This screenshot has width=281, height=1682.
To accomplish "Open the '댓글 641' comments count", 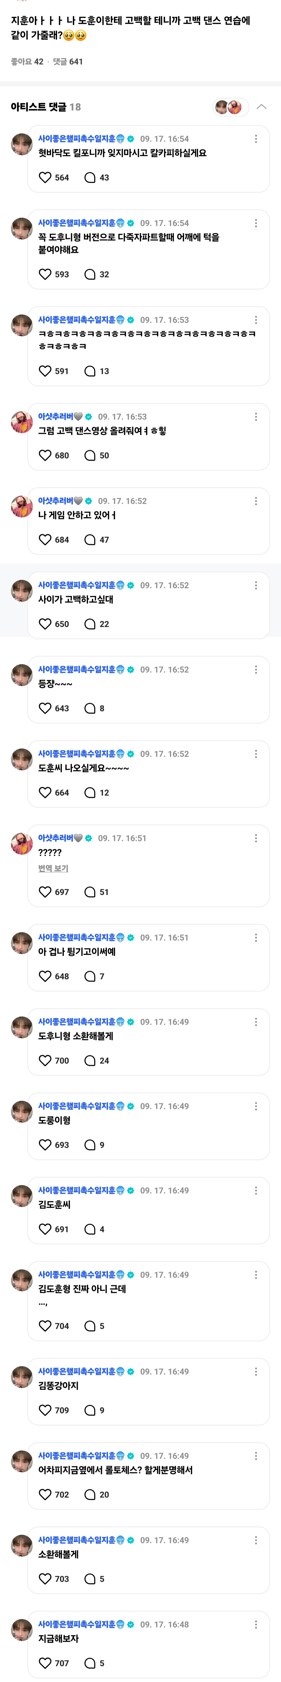I will 68,61.
